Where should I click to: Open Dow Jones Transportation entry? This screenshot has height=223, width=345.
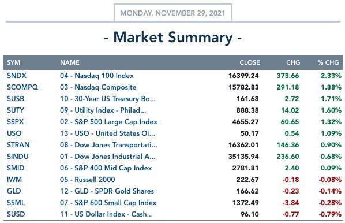[108, 145]
